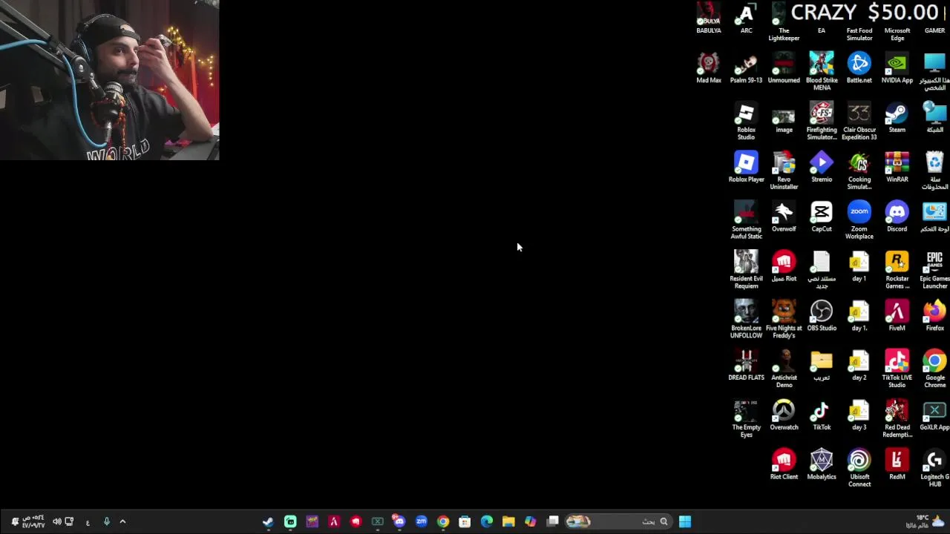Viewport: 950px width, 534px height.
Task: Open Microsoft Store from taskbar
Action: 465,521
